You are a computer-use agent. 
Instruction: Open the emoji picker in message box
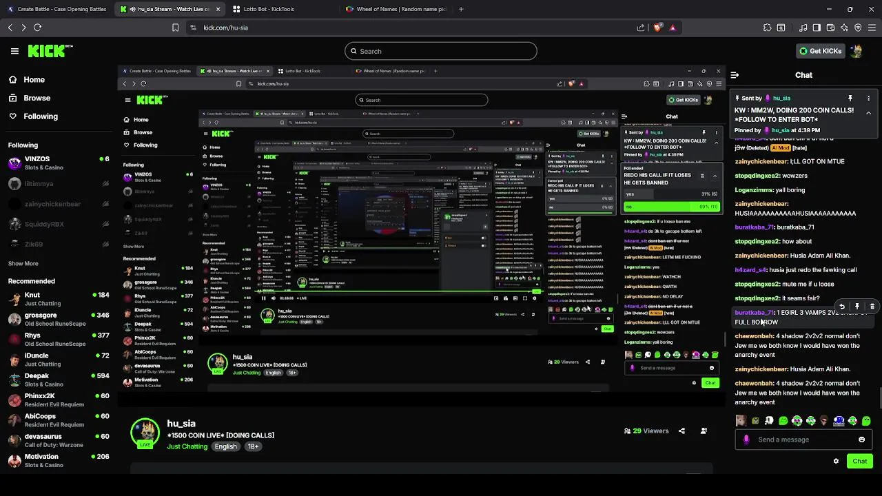861,440
